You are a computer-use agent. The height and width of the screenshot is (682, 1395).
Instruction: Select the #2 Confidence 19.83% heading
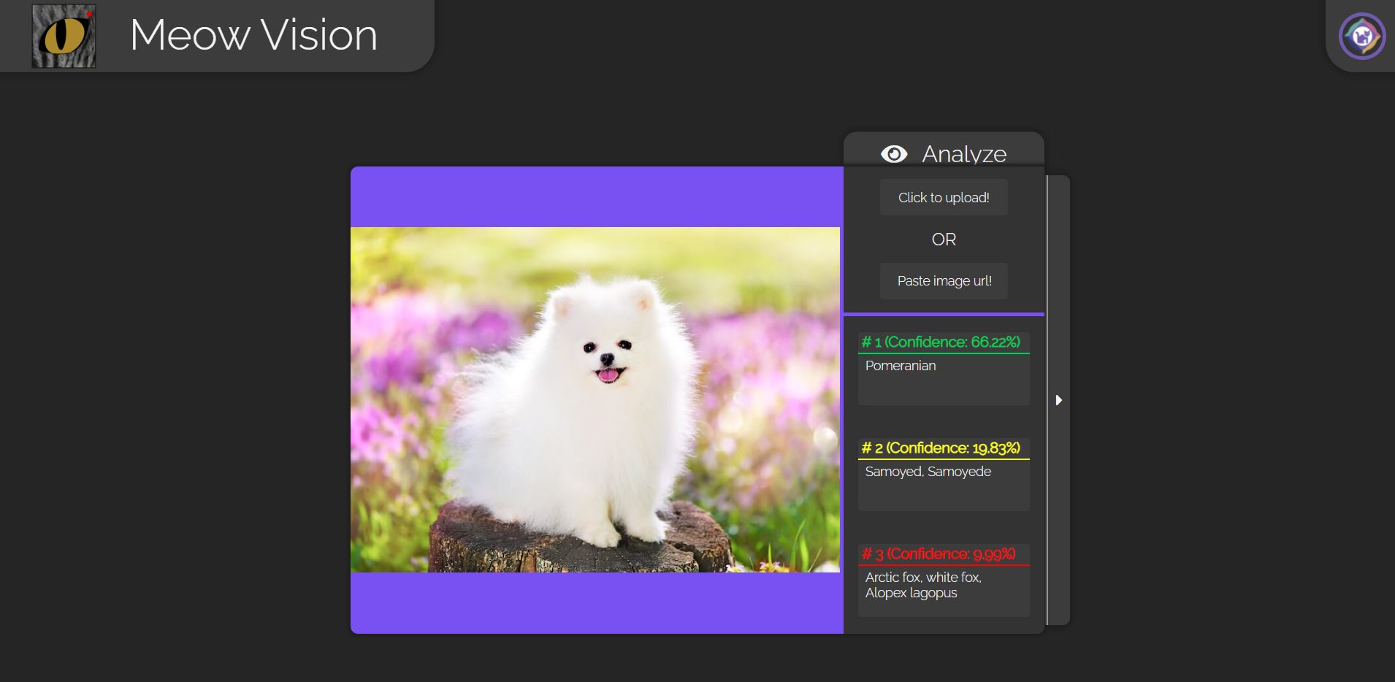tap(941, 448)
